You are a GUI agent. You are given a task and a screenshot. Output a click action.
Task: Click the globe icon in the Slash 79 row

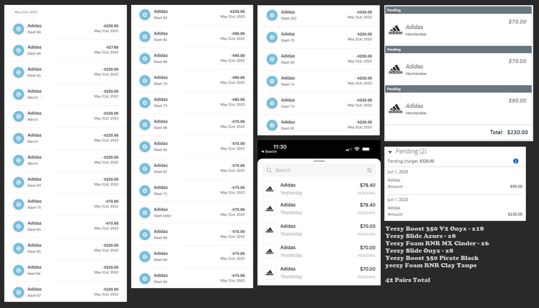pyautogui.click(x=145, y=80)
